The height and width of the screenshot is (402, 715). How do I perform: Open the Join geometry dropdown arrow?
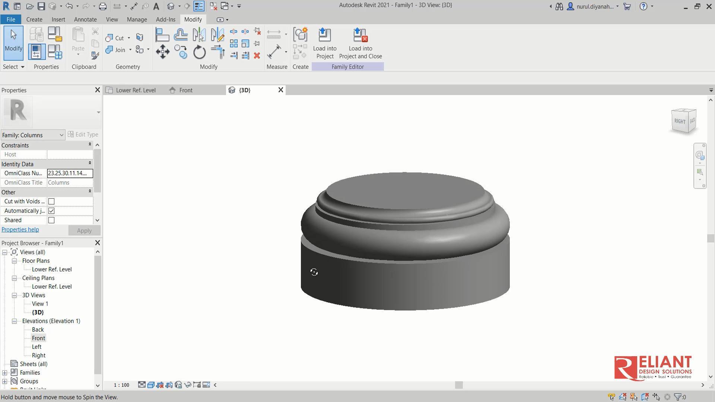pyautogui.click(x=130, y=50)
